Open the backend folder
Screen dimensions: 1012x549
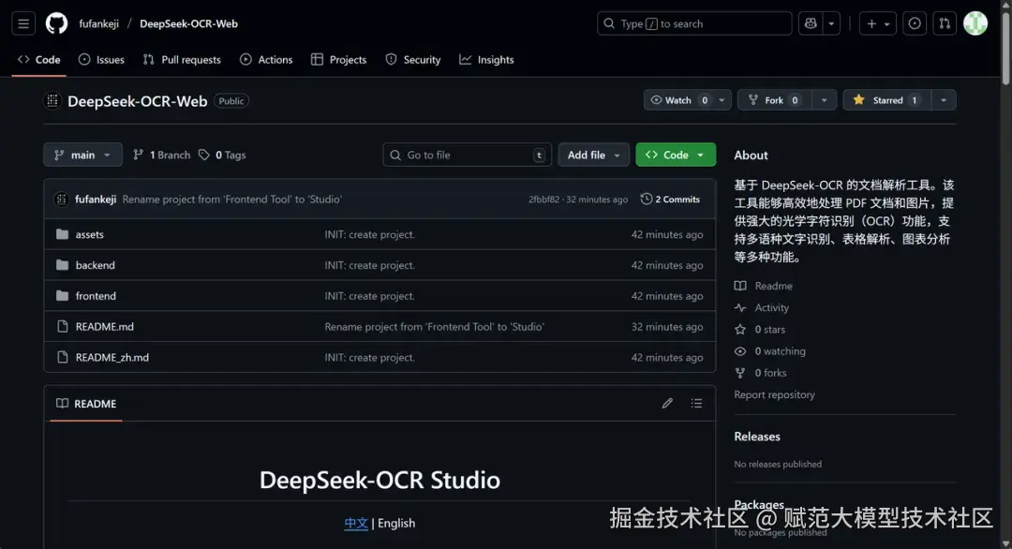pyautogui.click(x=95, y=265)
